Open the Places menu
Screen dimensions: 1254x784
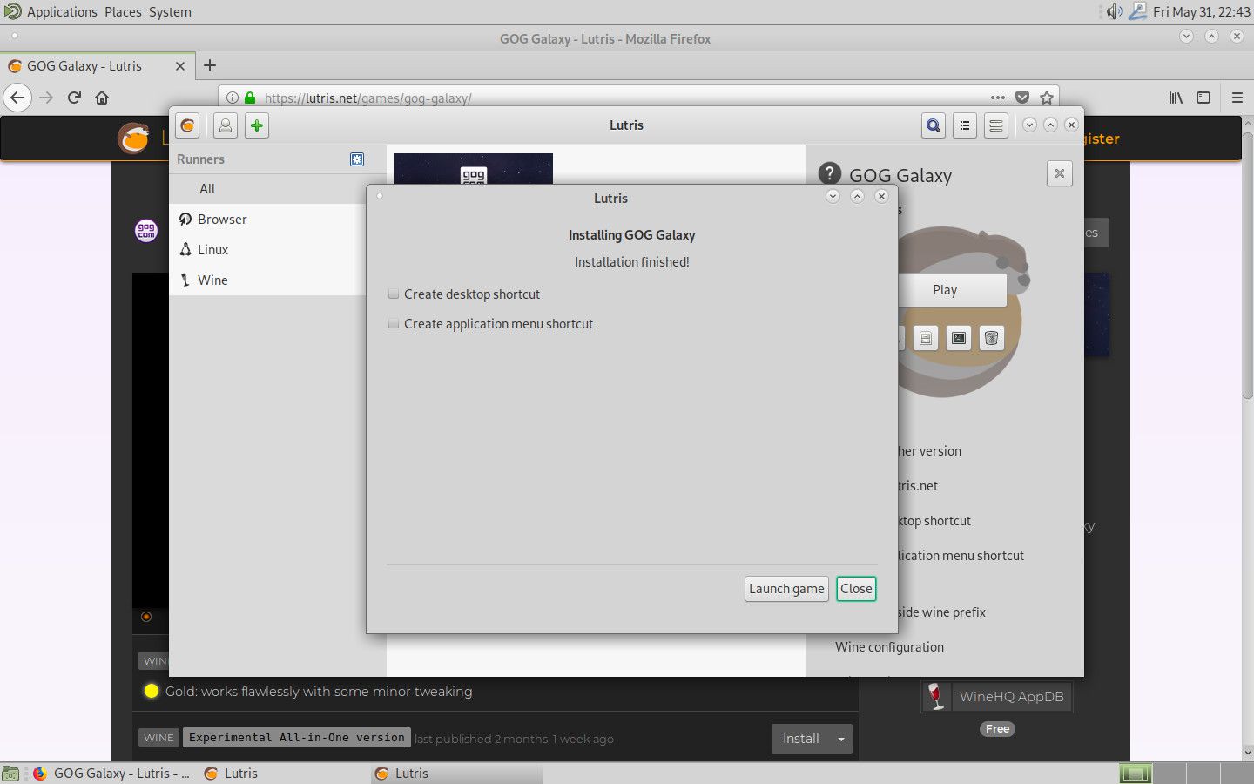point(123,12)
